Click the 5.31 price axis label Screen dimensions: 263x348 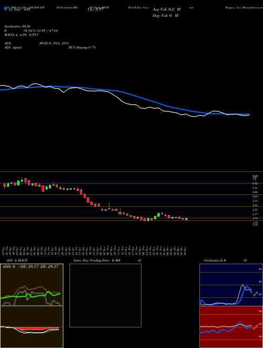[255, 201]
